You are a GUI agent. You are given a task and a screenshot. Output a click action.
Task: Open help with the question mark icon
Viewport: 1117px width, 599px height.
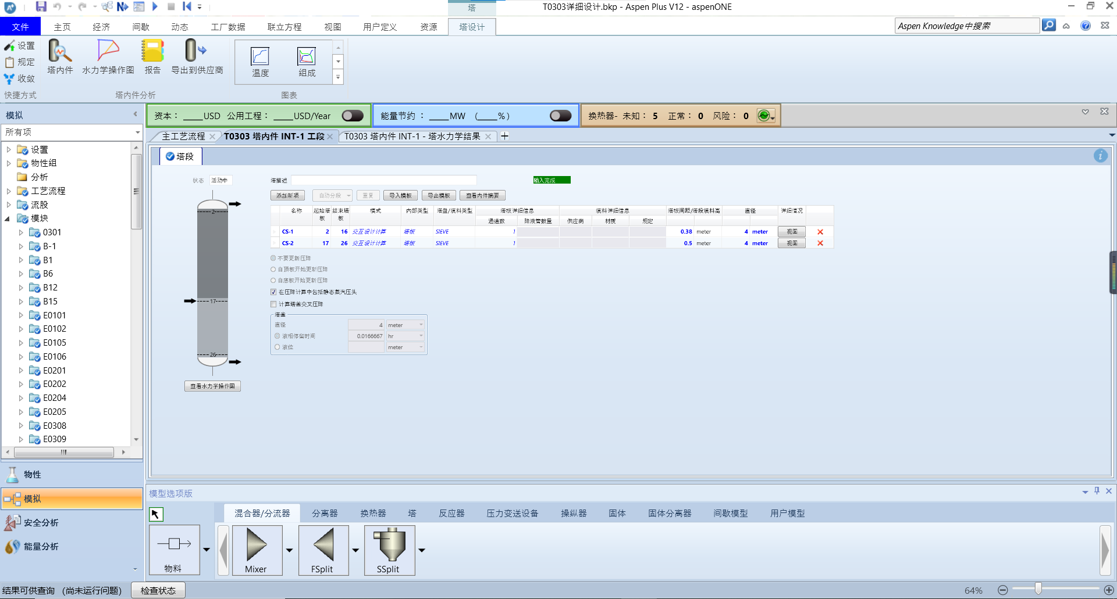(x=1086, y=26)
